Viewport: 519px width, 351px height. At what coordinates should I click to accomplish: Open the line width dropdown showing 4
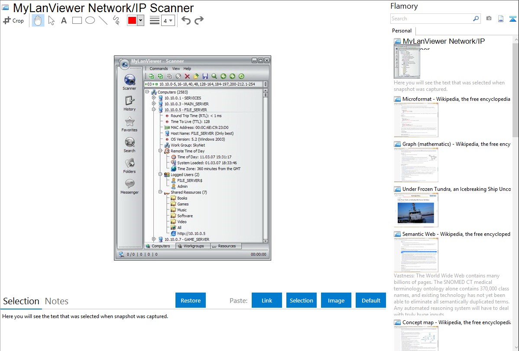tap(168, 21)
